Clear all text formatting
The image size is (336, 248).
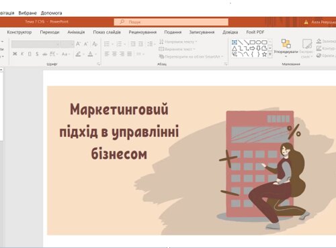pos(95,44)
